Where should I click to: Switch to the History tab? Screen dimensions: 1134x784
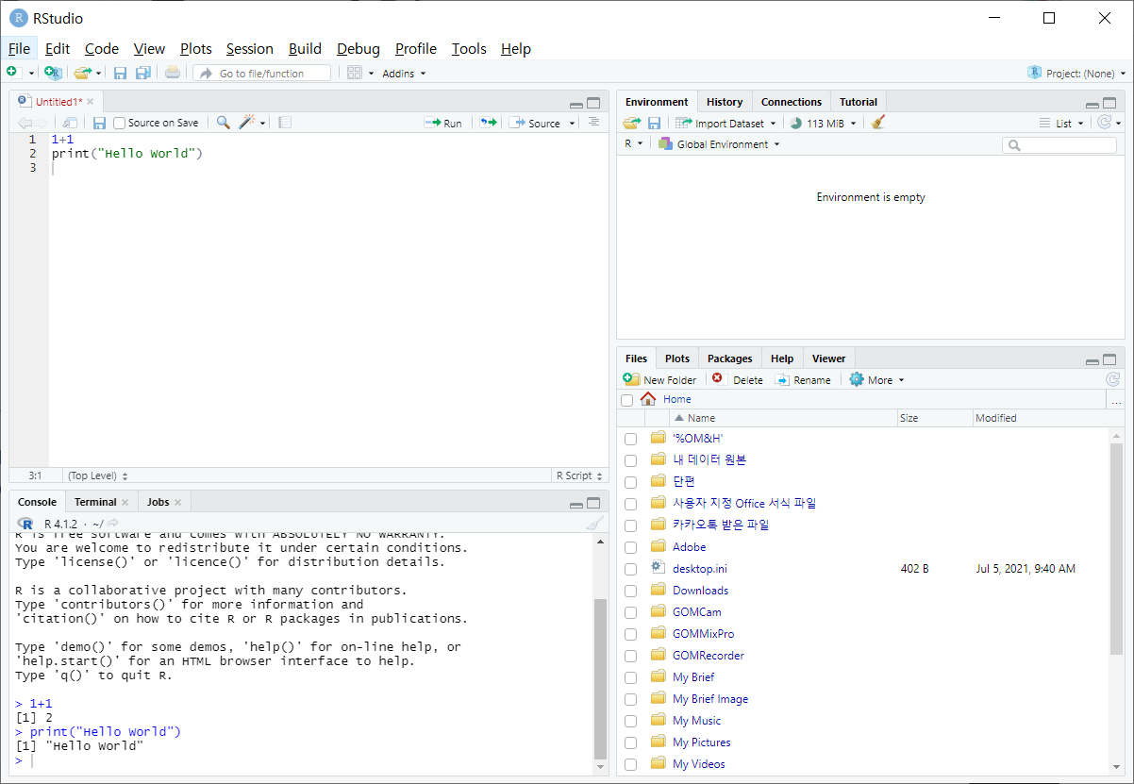coord(725,102)
